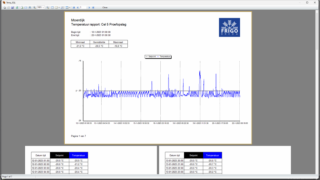Image resolution: width=320 pixels, height=180 pixels.
Task: Click the '-21,2 °C' value under Minimaal
Action: pos(80,46)
